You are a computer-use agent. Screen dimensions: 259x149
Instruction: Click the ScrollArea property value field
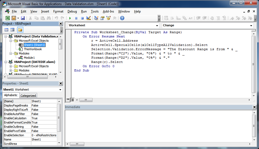(x=44, y=144)
